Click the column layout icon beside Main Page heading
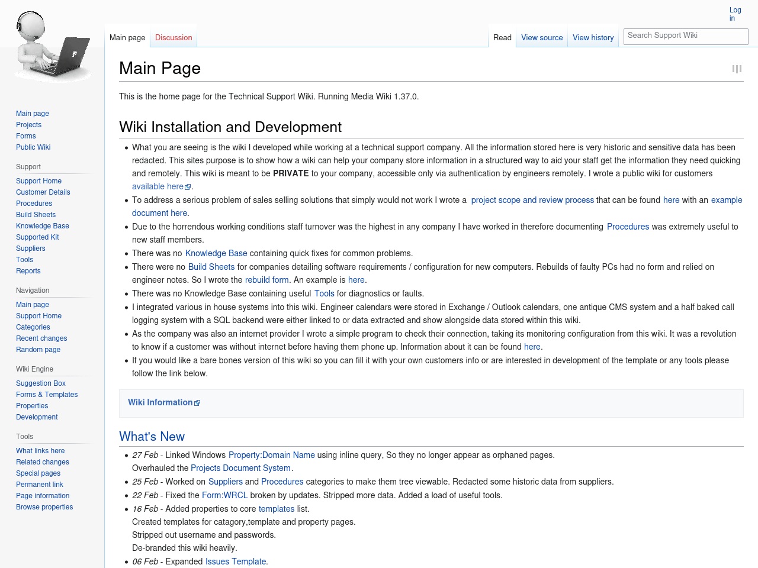The height and width of the screenshot is (568, 758). point(737,69)
